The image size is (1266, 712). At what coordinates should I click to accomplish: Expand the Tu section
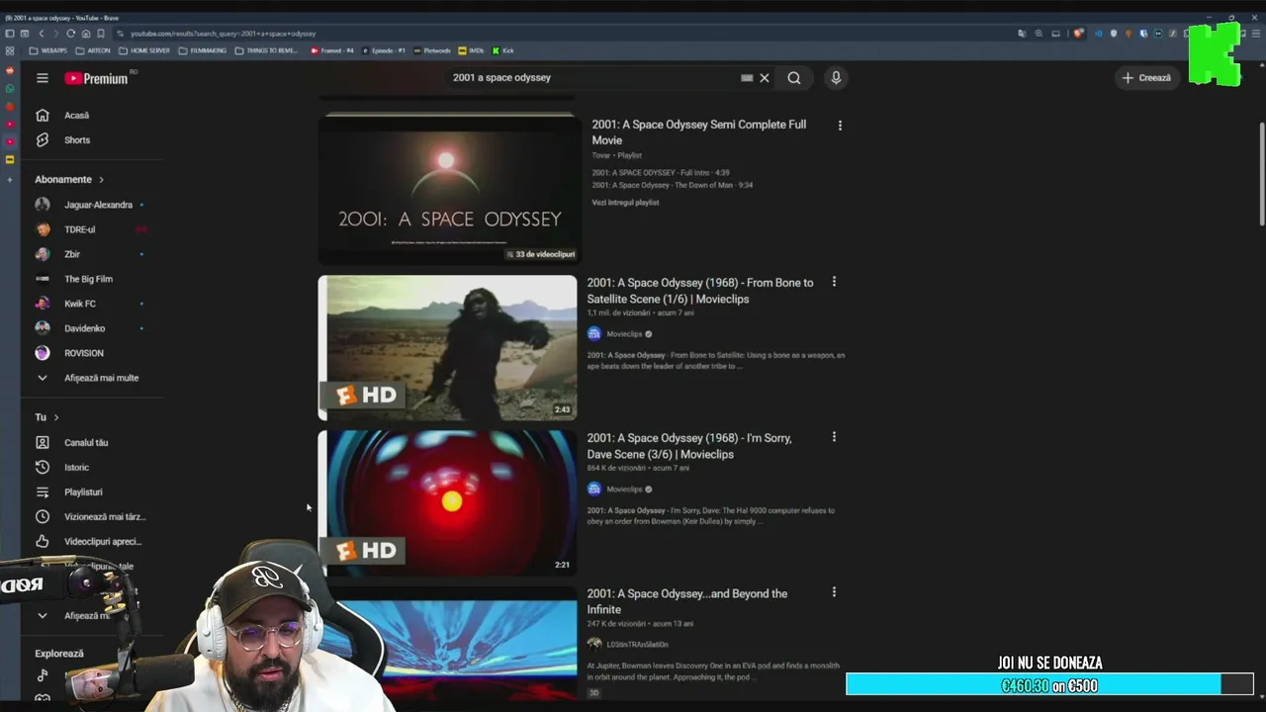point(46,417)
